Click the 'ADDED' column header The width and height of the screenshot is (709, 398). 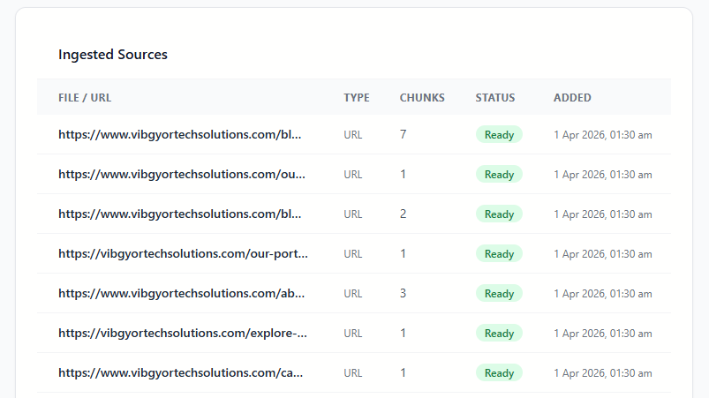click(x=572, y=98)
